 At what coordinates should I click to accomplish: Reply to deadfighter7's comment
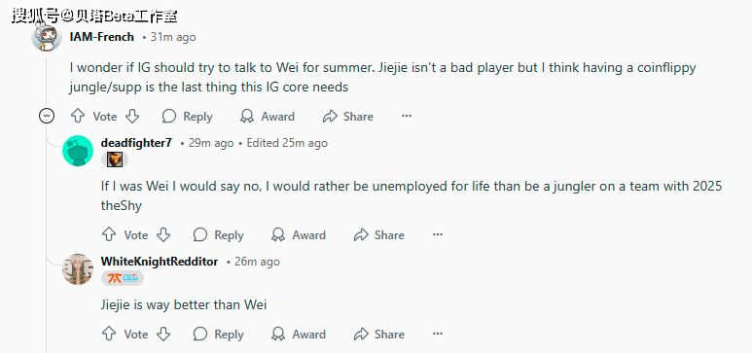tap(218, 234)
